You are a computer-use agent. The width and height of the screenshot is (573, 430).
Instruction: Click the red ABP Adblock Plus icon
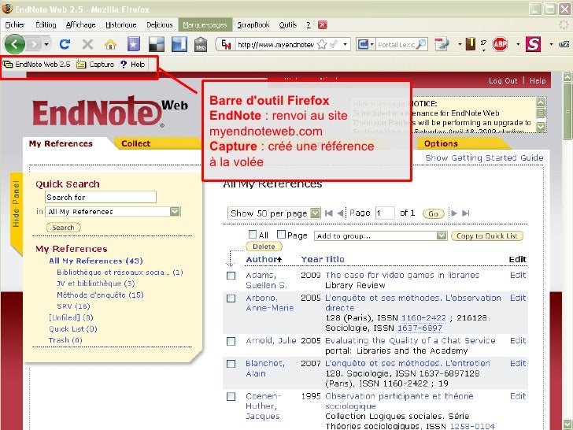coord(500,44)
